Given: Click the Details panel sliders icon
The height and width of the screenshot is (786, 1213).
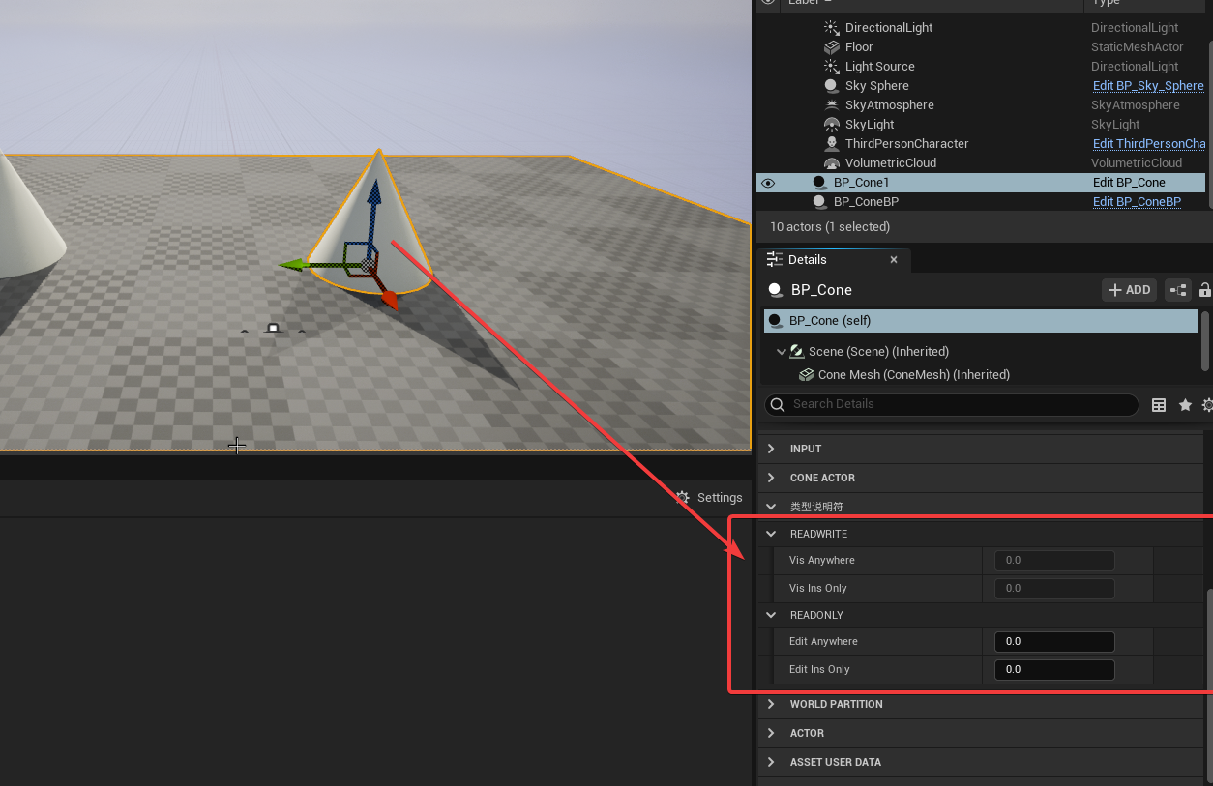Looking at the screenshot, I should [x=774, y=259].
